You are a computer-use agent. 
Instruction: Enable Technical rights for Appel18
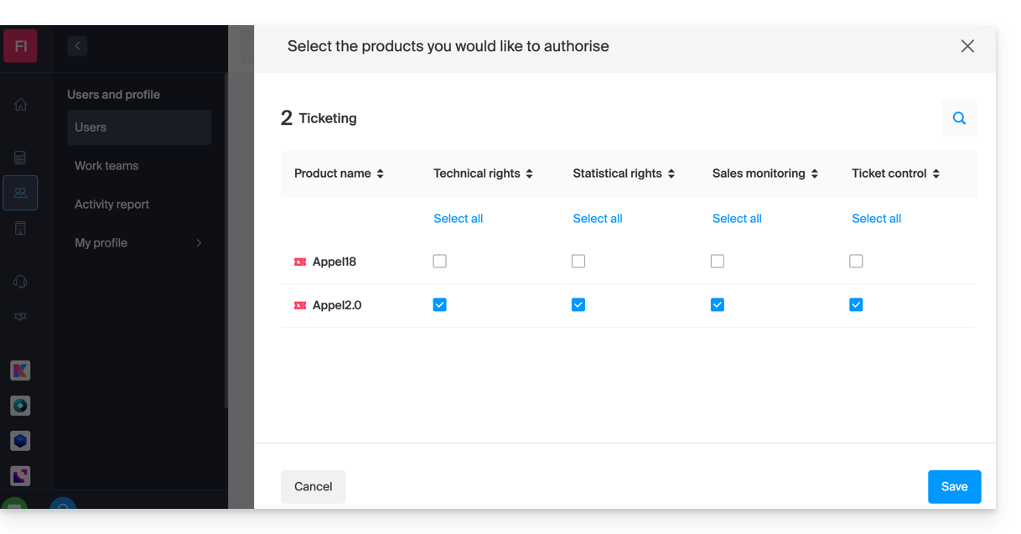tap(439, 262)
